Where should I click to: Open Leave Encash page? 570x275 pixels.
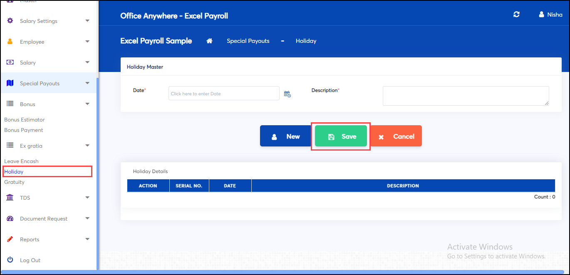point(21,161)
